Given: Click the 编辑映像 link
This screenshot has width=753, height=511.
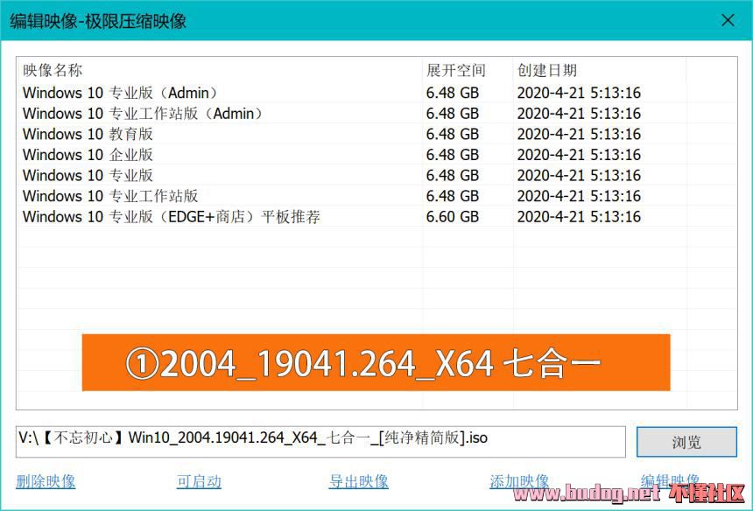Looking at the screenshot, I should 670,480.
